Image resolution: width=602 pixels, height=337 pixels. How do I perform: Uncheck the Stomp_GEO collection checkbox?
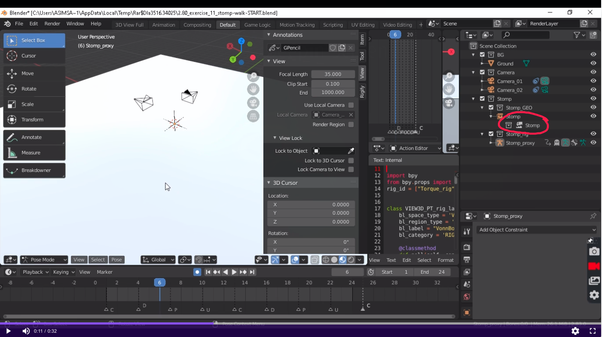tap(491, 108)
